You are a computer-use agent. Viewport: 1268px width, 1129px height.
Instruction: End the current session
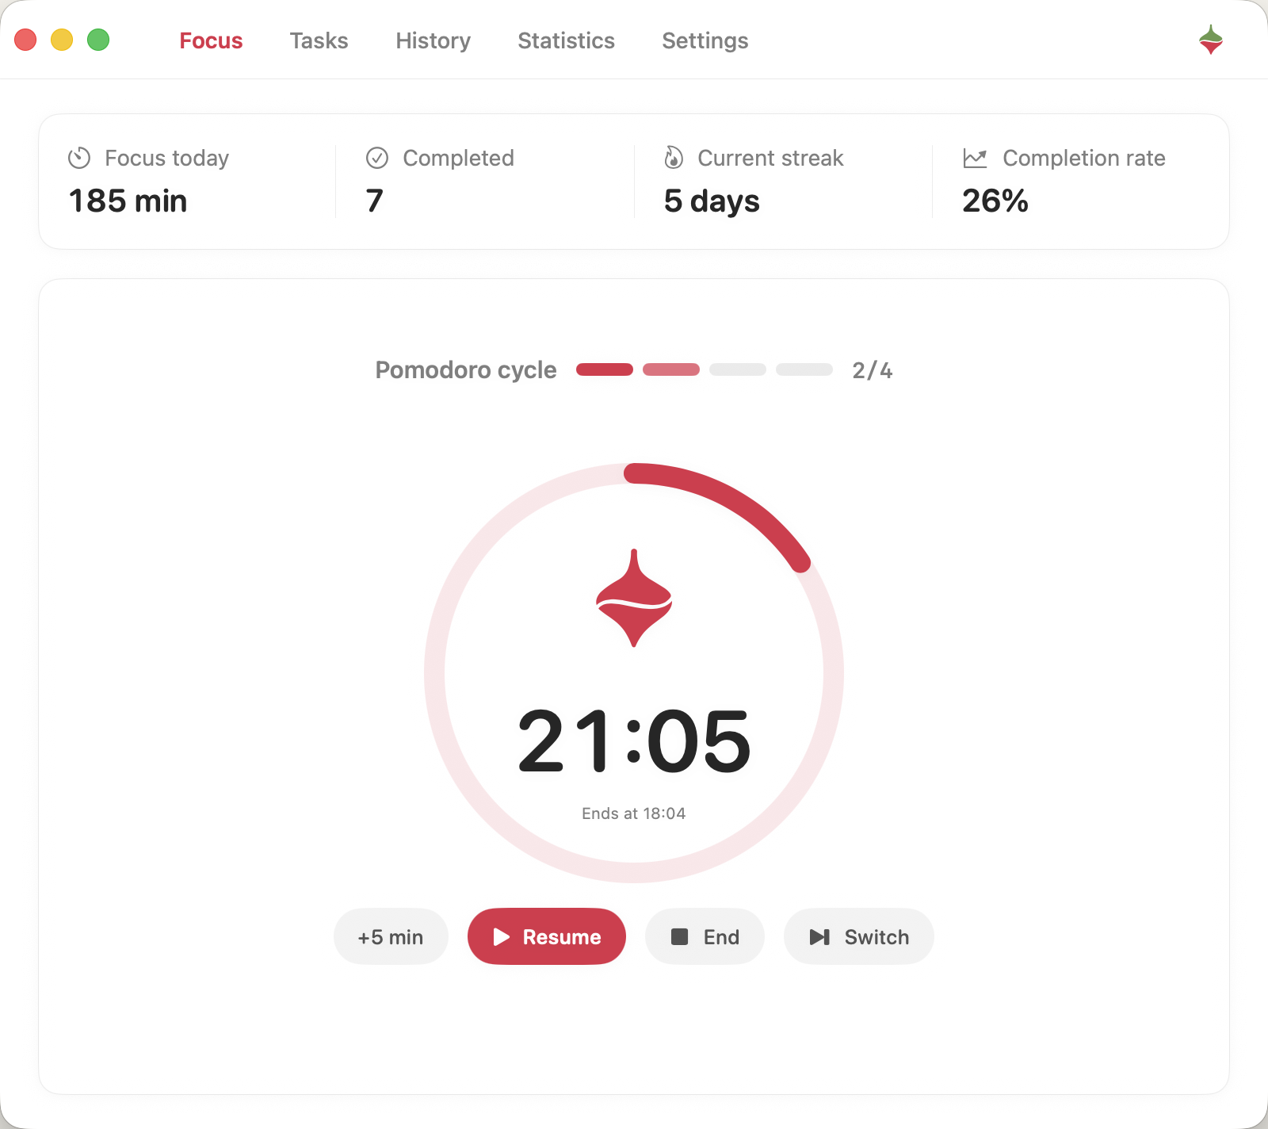[705, 936]
